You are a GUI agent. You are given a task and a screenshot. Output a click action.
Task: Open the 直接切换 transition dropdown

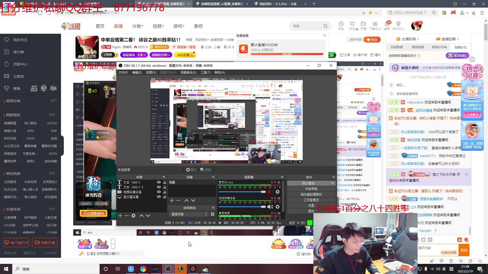click(206, 214)
